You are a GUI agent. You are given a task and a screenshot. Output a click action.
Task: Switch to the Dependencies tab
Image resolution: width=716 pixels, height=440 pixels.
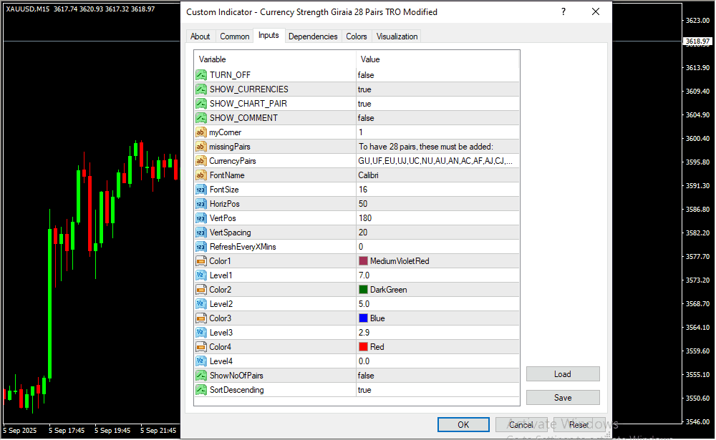313,36
